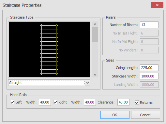Click the 'Clearance:' label

click(x=106, y=102)
